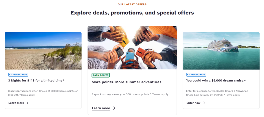This screenshot has width=264, height=117.
Task: Click Enter now for dream cruise
Action: pos(193,103)
